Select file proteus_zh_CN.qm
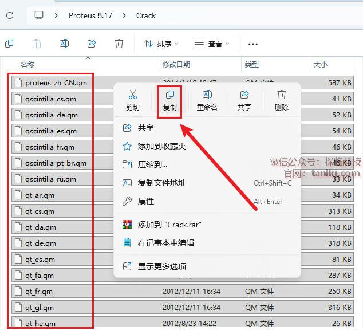 pyautogui.click(x=56, y=82)
